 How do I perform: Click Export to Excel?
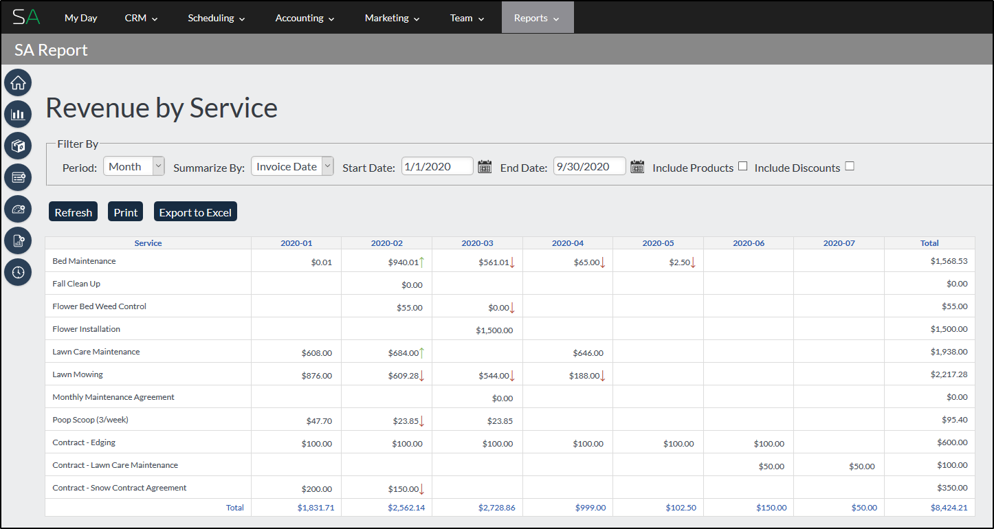pyautogui.click(x=195, y=211)
